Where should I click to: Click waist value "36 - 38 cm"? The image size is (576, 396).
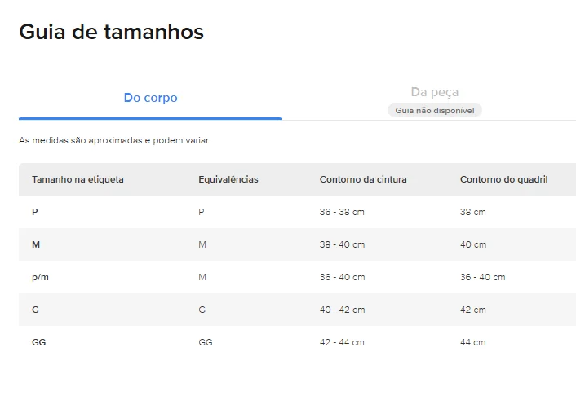[342, 212]
